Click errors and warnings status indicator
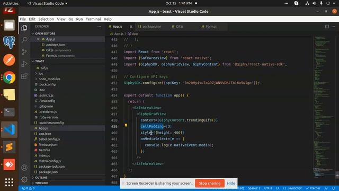The height and width of the screenshot is (191, 339). (x=28, y=188)
